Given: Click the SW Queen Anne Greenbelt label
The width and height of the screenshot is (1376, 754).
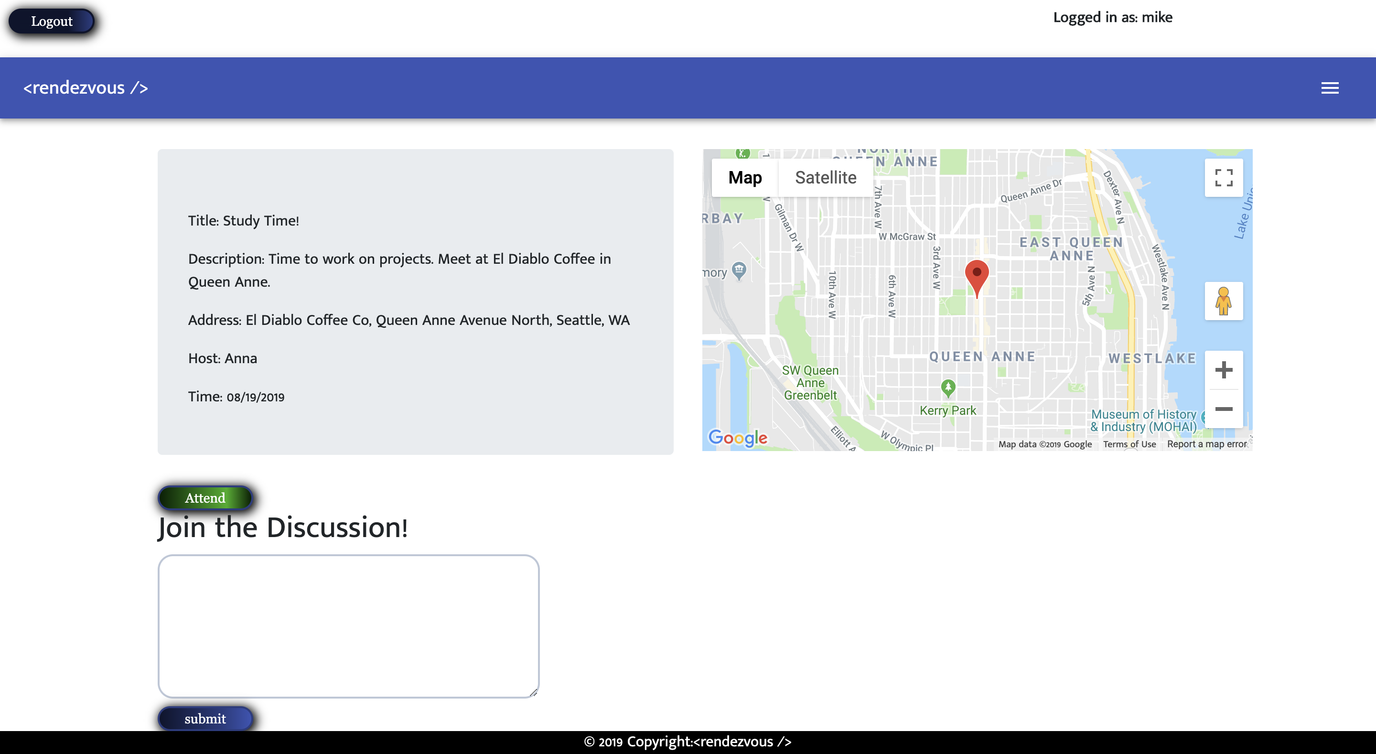Looking at the screenshot, I should coord(810,383).
